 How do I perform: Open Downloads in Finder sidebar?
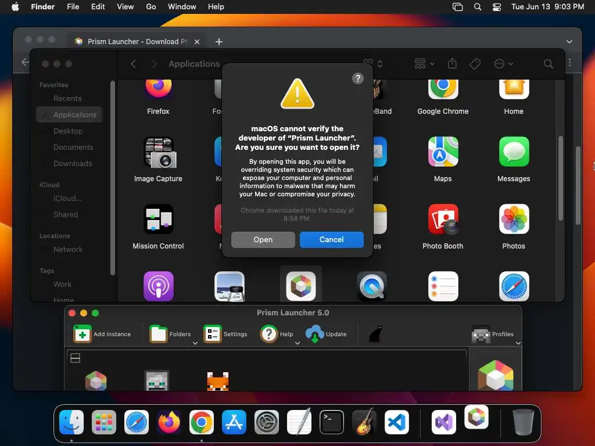[73, 163]
